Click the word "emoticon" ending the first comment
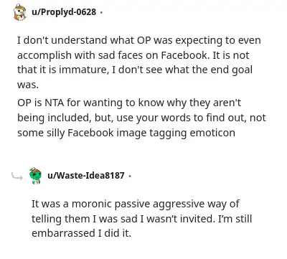Image resolution: width=287 pixels, height=259 pixels. (212, 133)
